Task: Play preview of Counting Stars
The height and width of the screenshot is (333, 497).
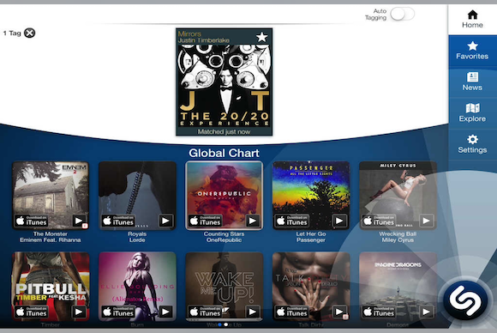Action: pos(252,221)
